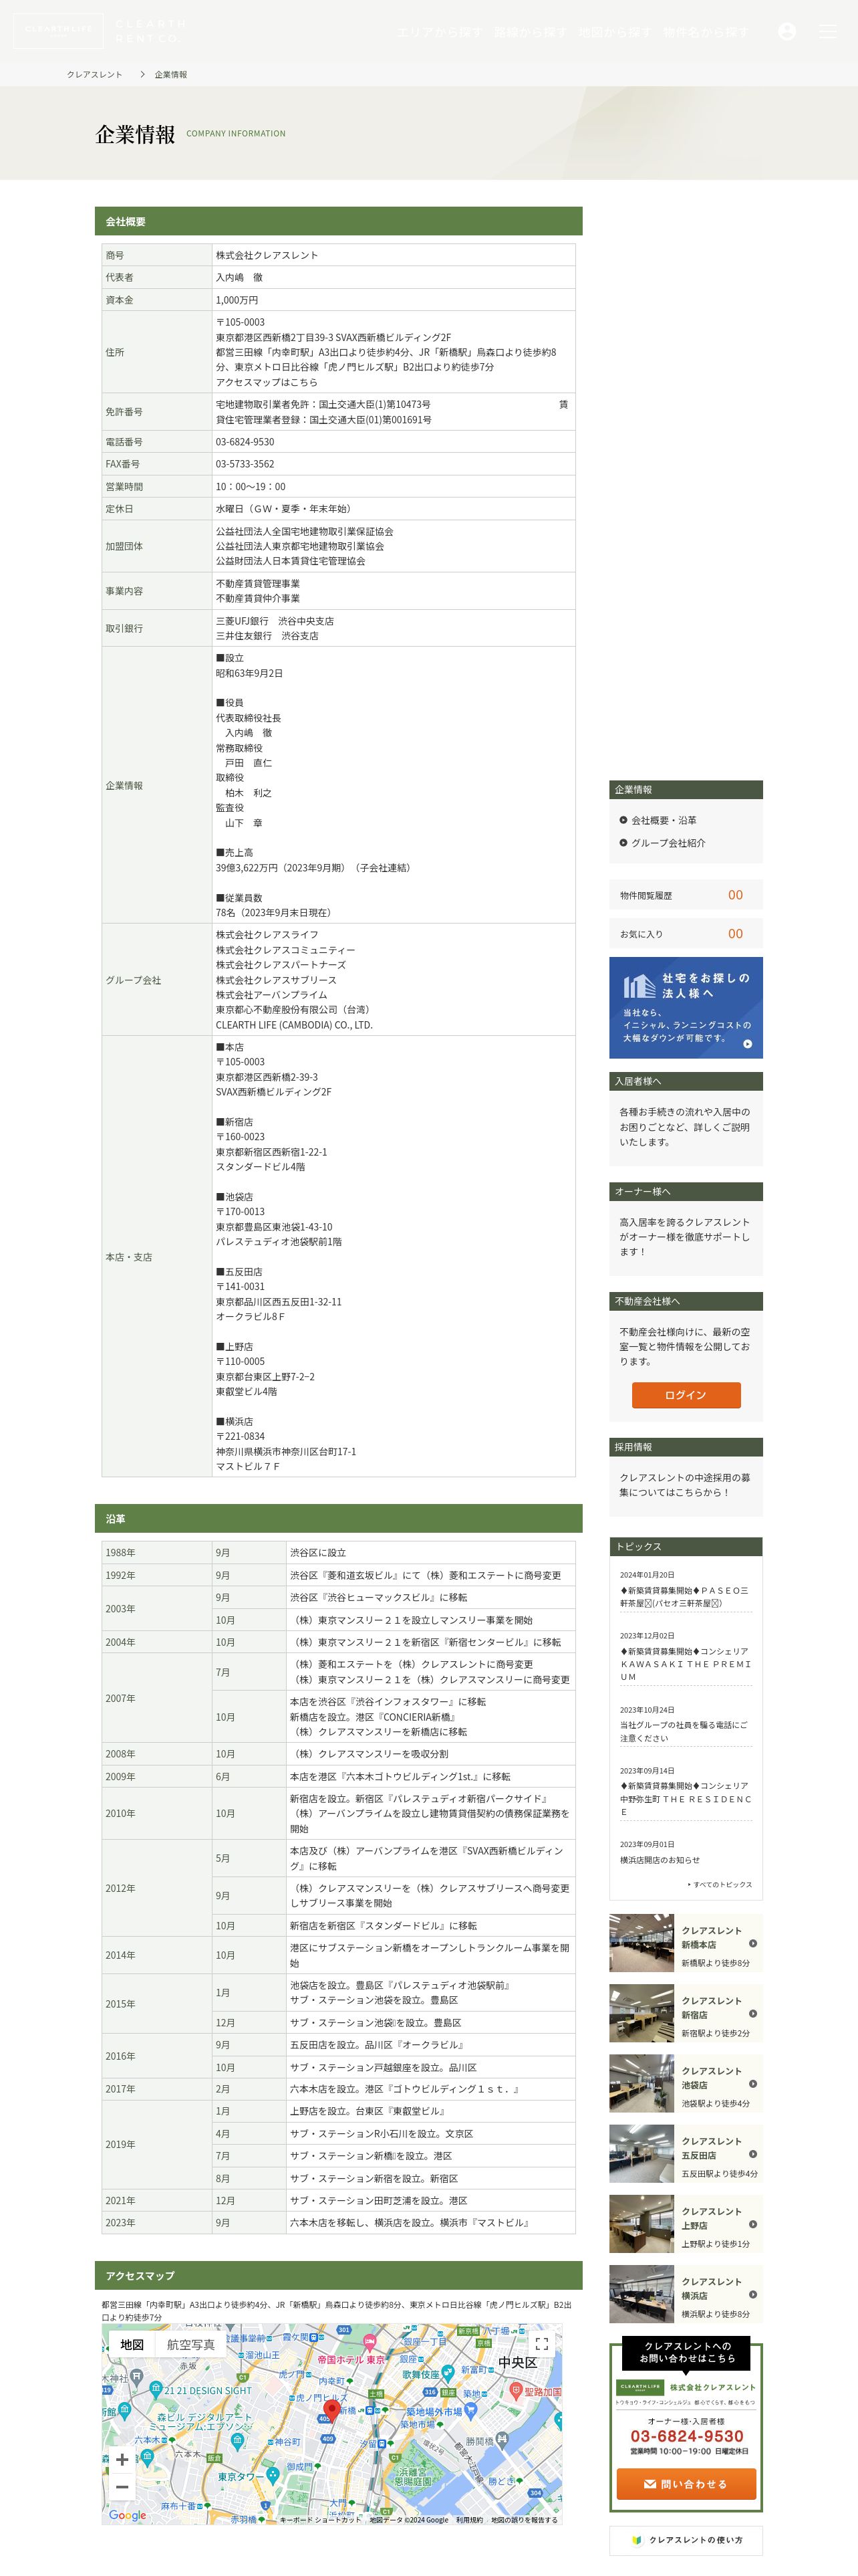The width and height of the screenshot is (858, 2576).
Task: Click arrow icon on 法人様へ banner
Action: (x=747, y=1044)
